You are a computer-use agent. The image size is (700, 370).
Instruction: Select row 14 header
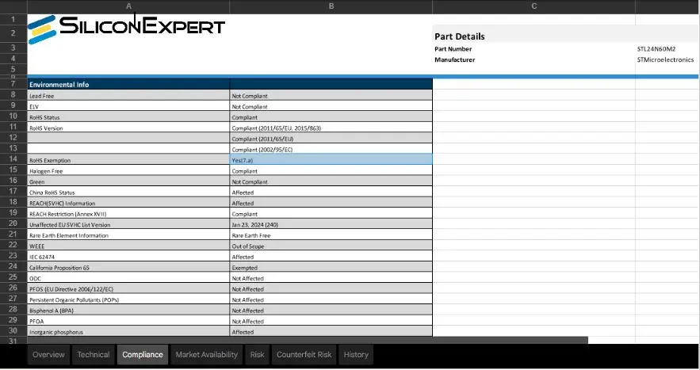click(x=13, y=159)
